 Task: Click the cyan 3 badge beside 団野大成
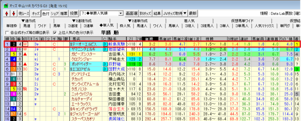105,69
